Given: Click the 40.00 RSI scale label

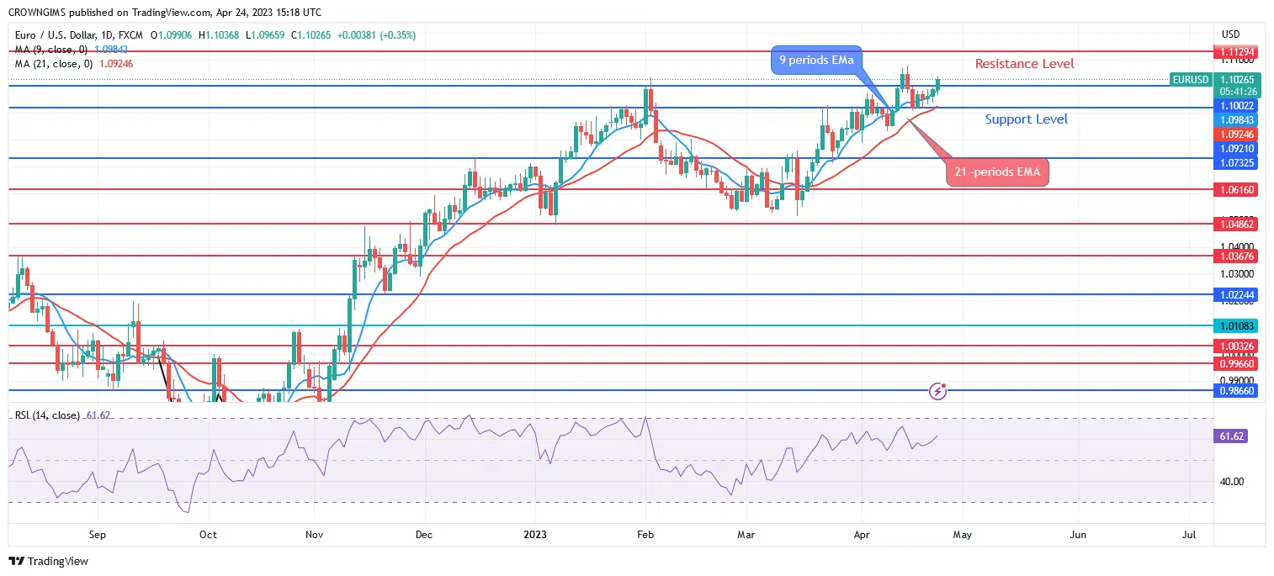Looking at the screenshot, I should [1233, 482].
